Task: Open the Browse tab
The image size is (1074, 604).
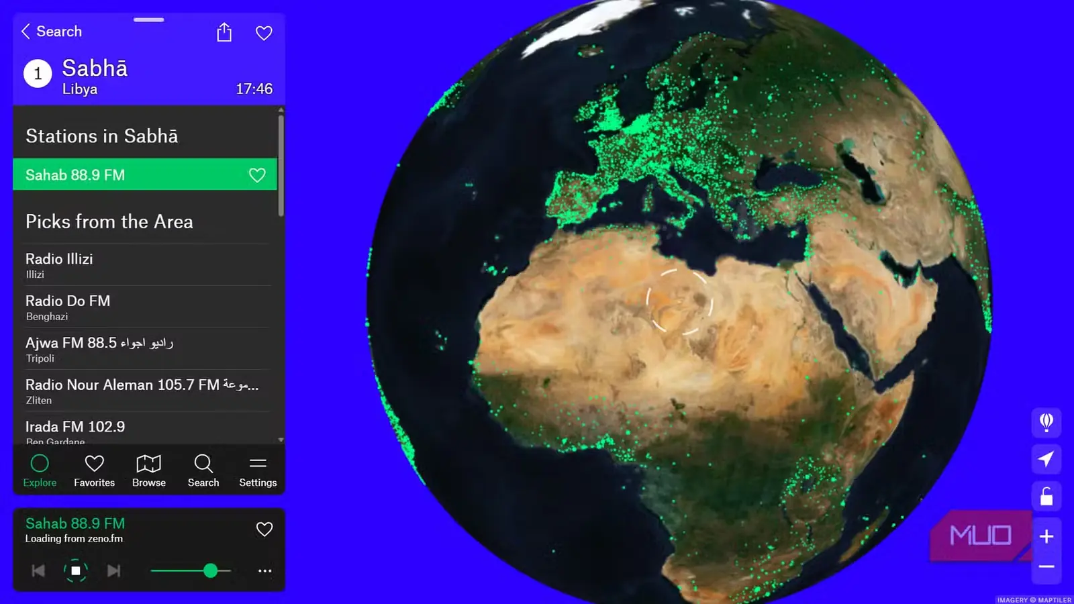Action: pos(149,470)
